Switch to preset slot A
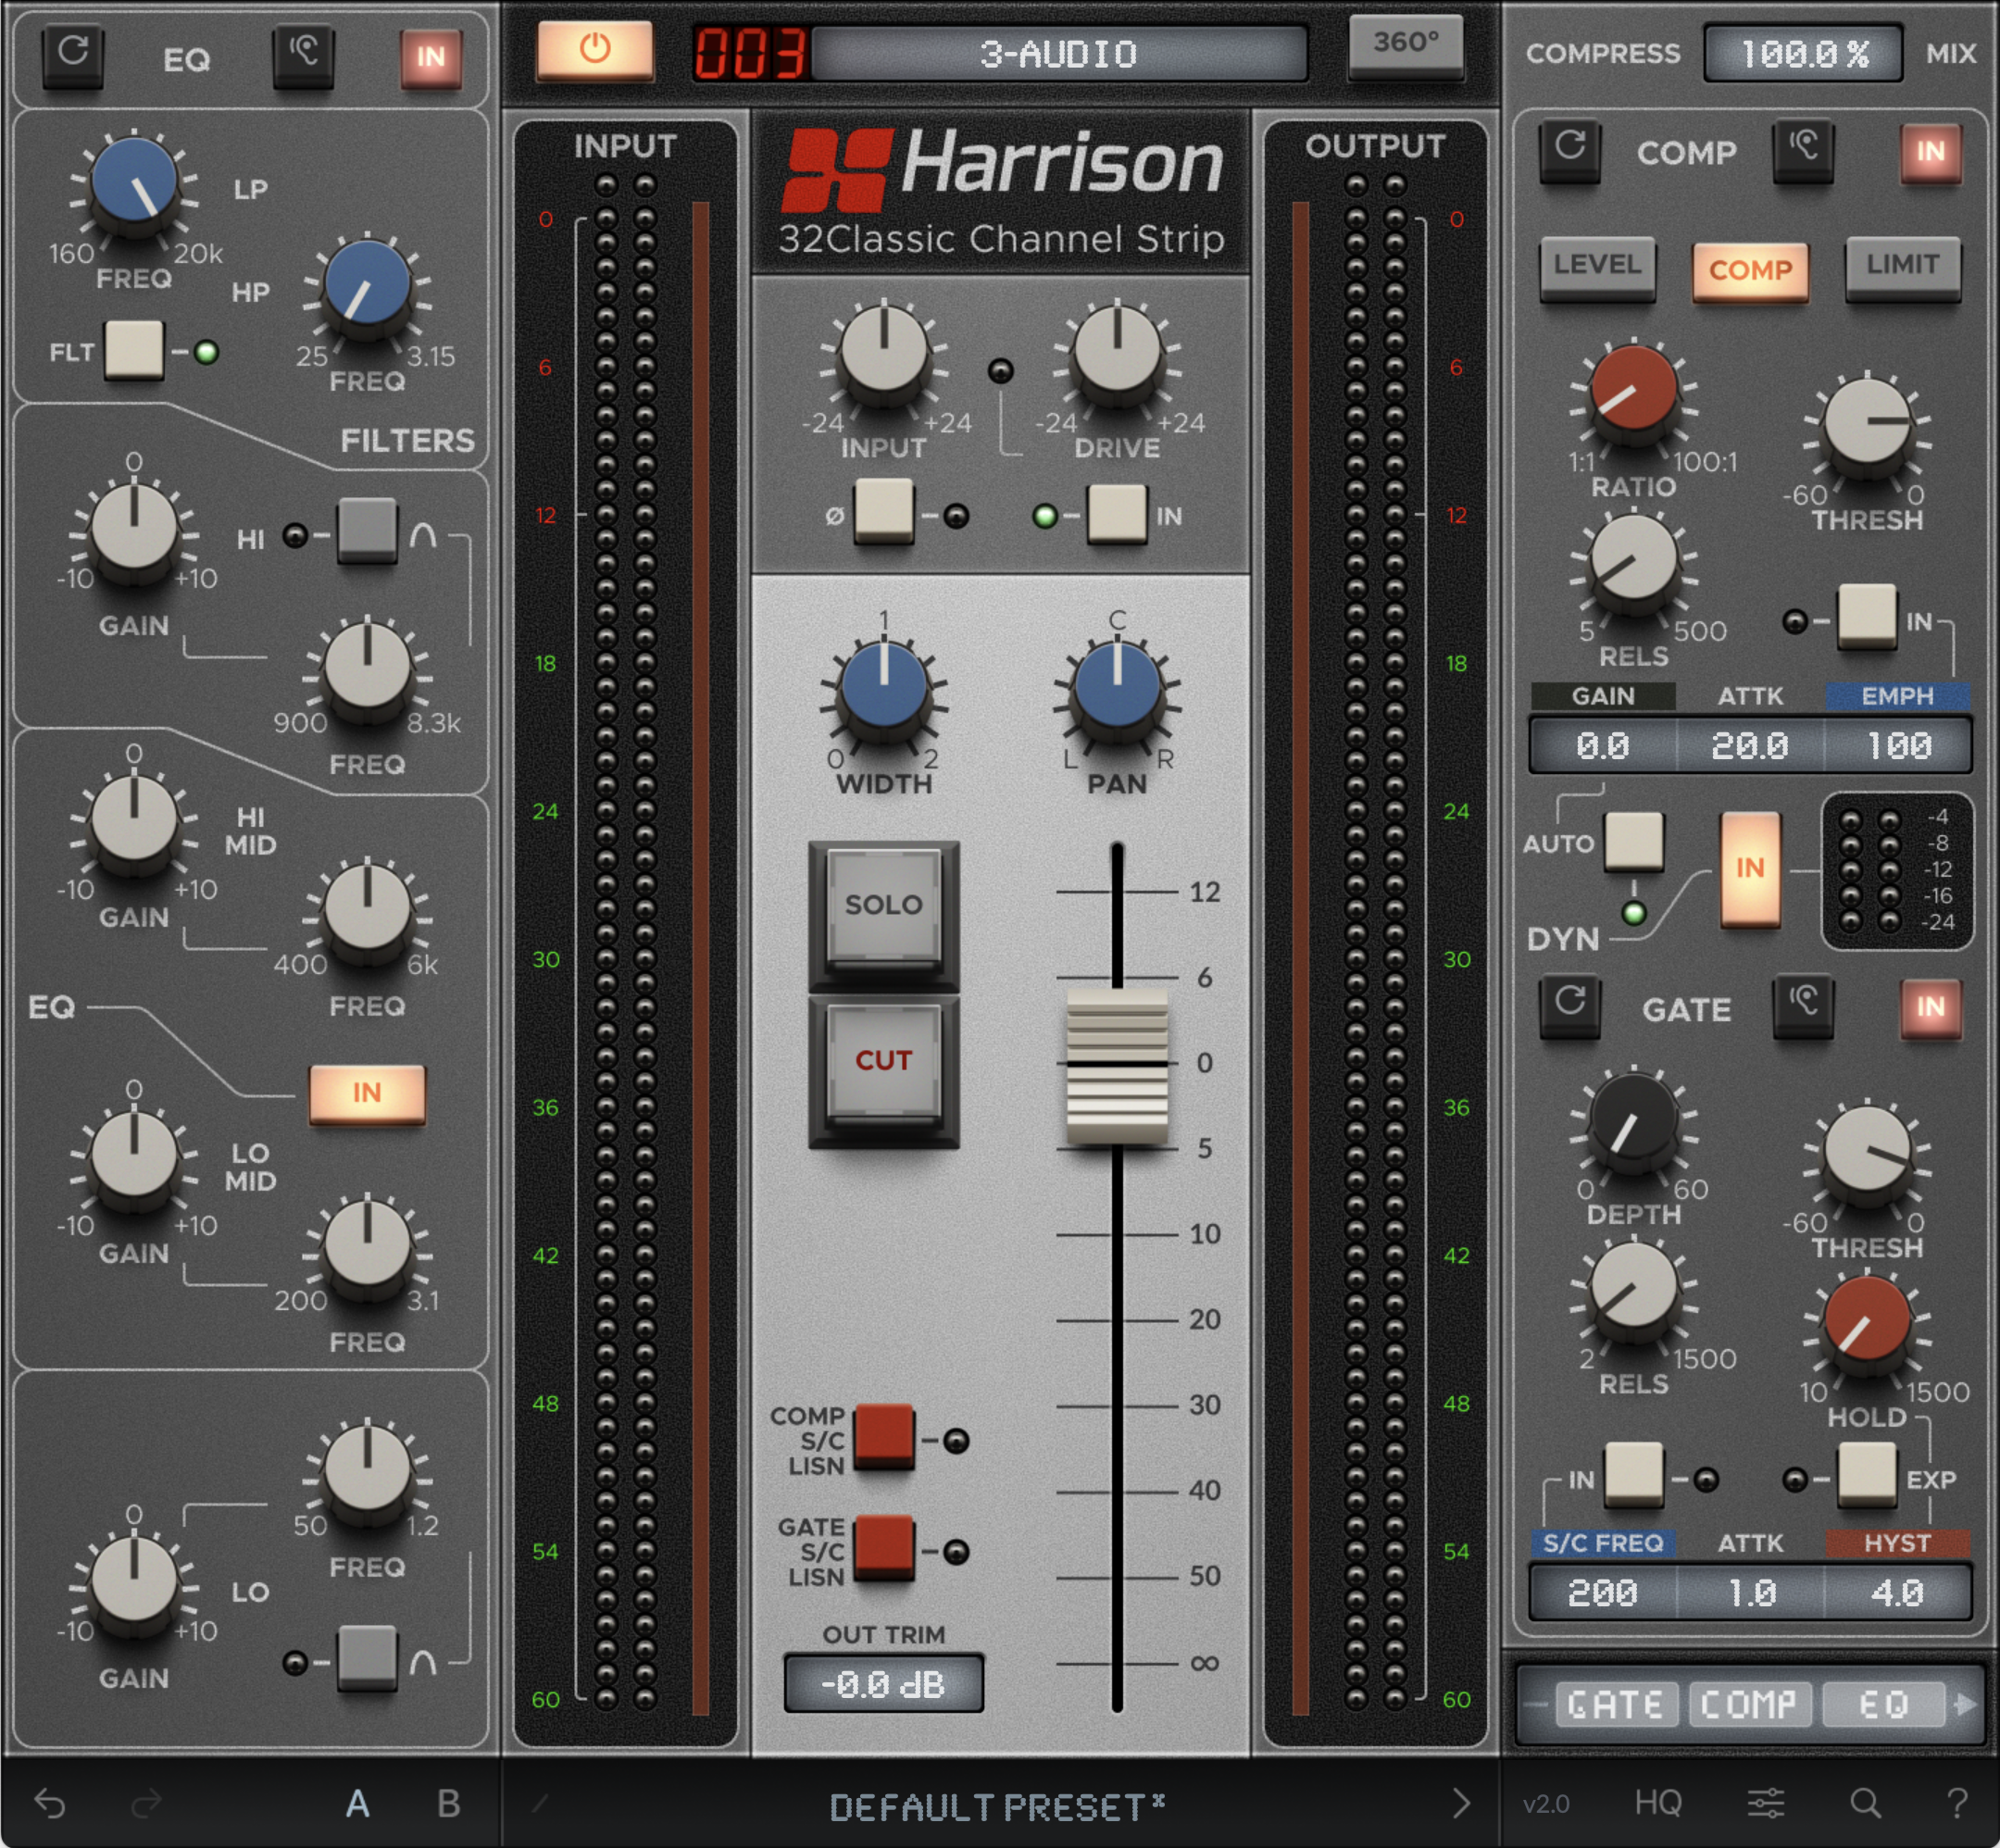 [x=357, y=1804]
